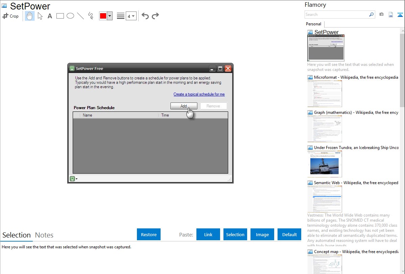
Task: Undo the last annotation
Action: tap(145, 16)
